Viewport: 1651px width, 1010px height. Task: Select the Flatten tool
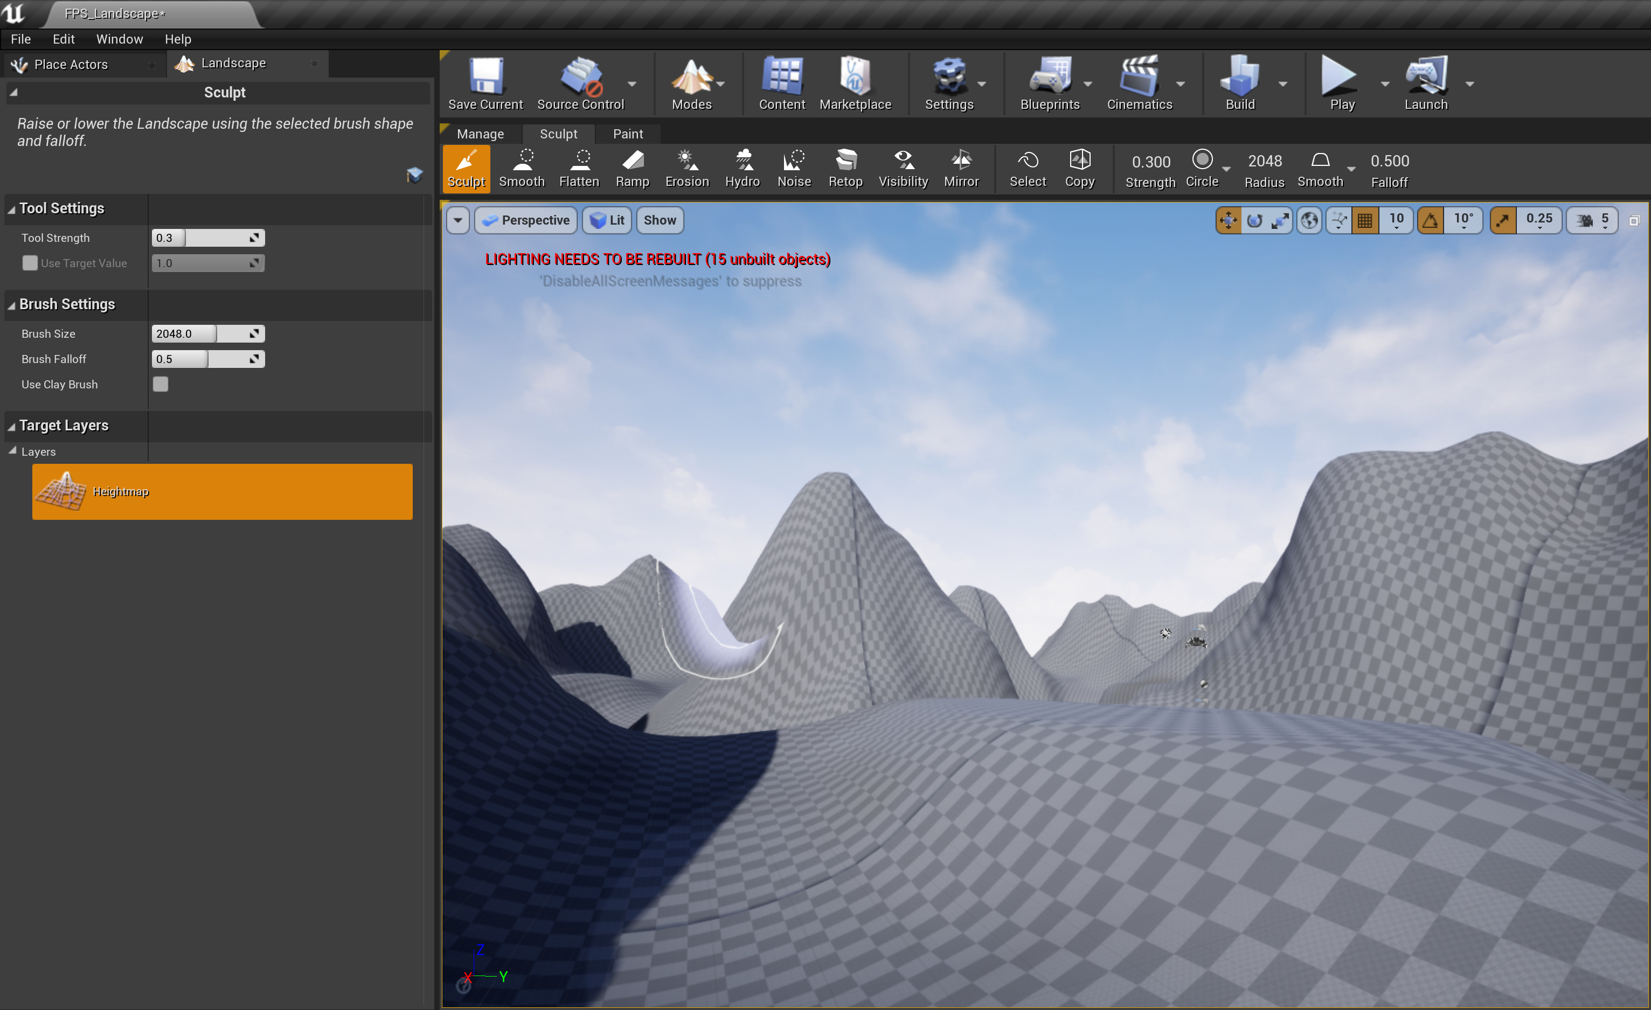[x=579, y=168]
